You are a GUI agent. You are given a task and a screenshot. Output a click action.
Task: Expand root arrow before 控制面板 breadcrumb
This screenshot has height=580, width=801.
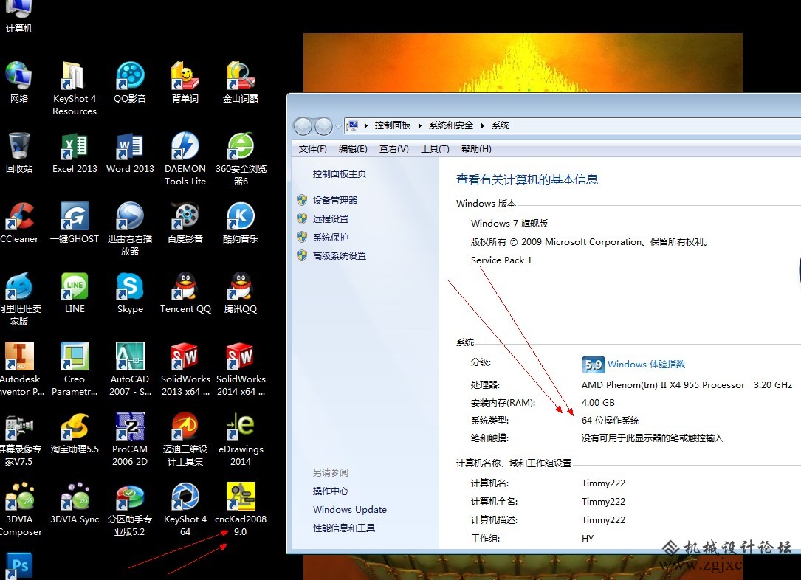(365, 125)
